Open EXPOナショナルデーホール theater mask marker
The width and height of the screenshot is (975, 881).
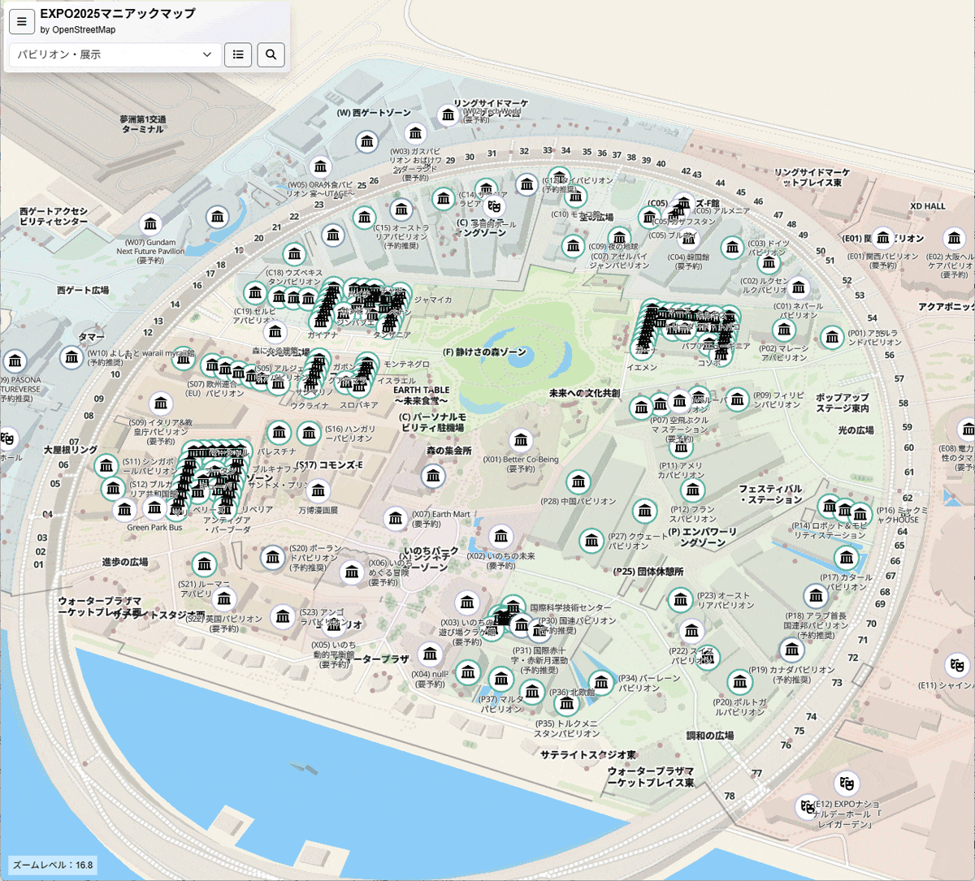847,784
